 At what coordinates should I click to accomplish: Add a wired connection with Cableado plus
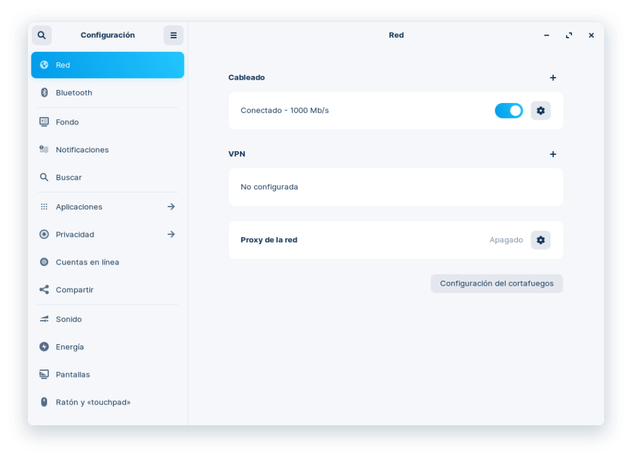point(553,78)
